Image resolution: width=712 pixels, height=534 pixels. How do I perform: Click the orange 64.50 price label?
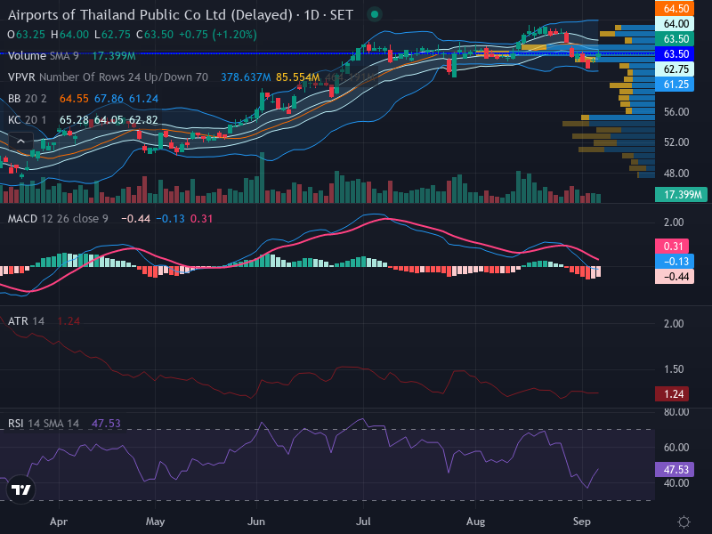coord(675,8)
